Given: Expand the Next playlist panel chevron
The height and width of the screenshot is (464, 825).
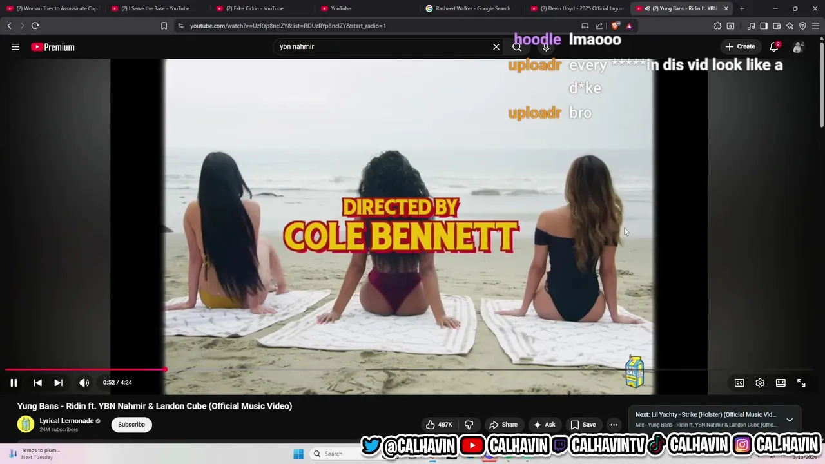Looking at the screenshot, I should click(x=790, y=420).
